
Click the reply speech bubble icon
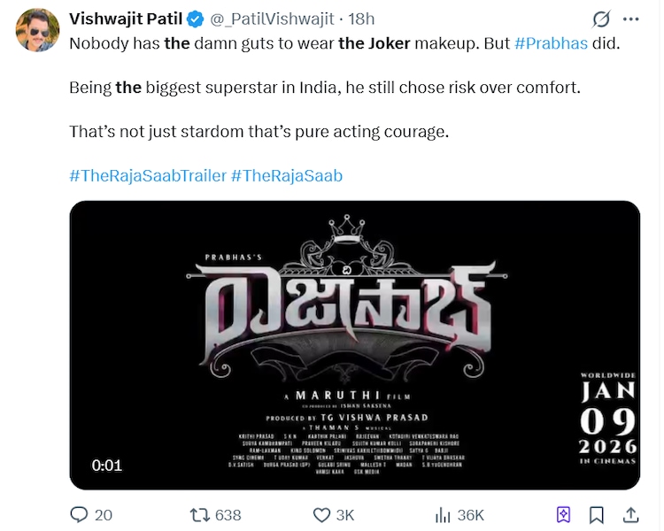[80, 514]
